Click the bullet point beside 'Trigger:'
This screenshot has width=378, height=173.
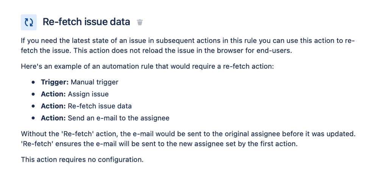point(33,83)
